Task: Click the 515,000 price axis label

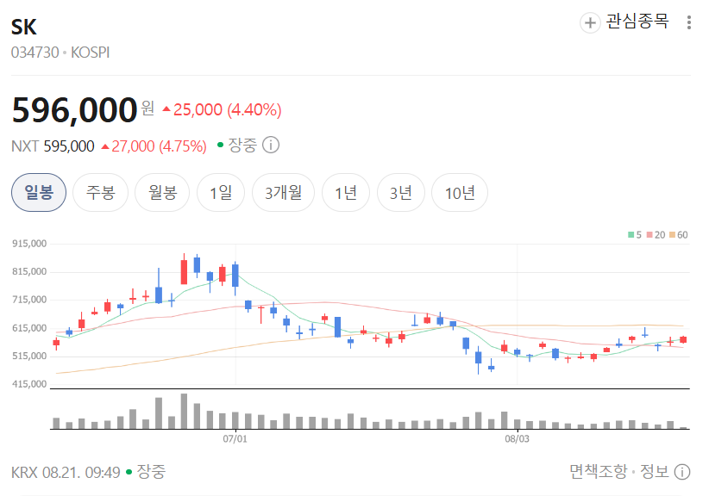Action: point(29,356)
